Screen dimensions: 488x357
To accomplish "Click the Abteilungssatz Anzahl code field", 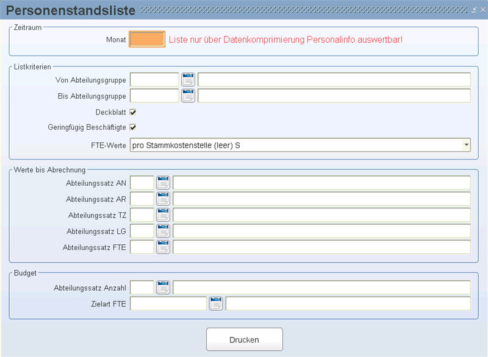I will pyautogui.click(x=142, y=288).
